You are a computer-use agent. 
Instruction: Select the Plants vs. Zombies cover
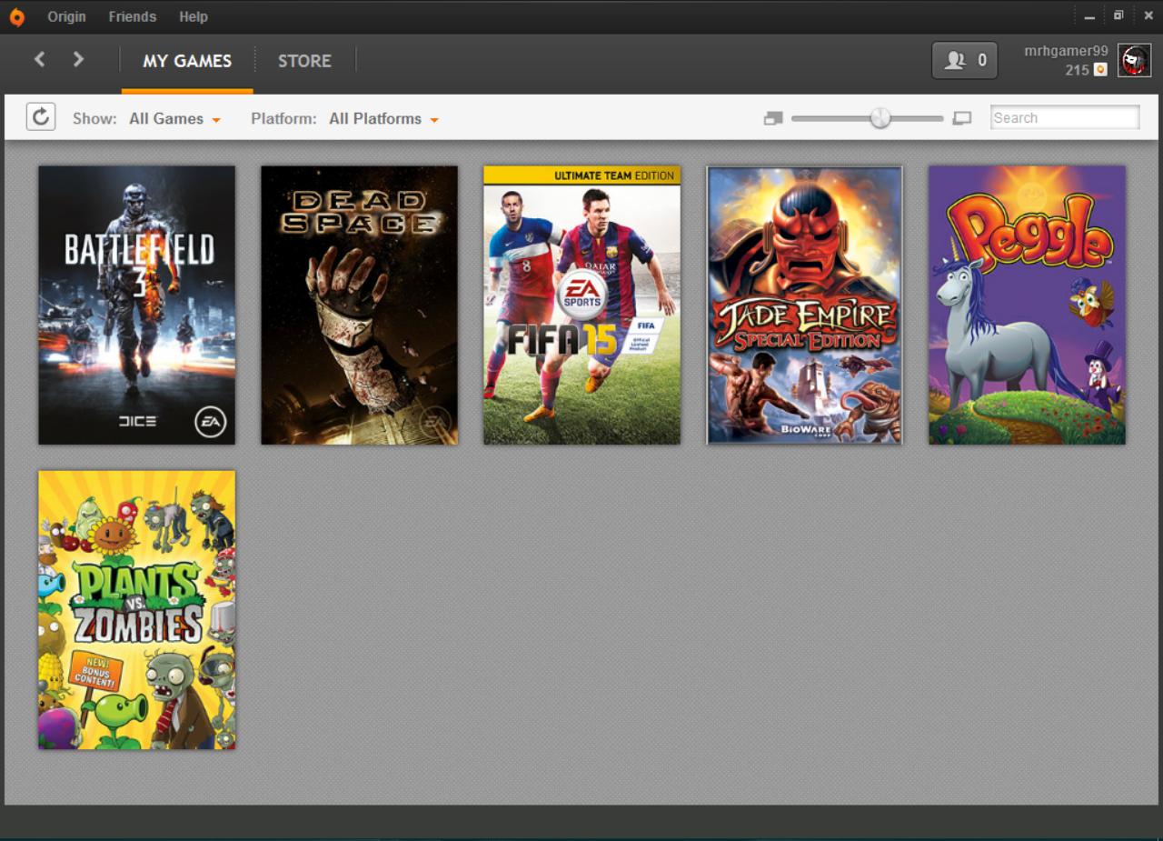tap(137, 610)
